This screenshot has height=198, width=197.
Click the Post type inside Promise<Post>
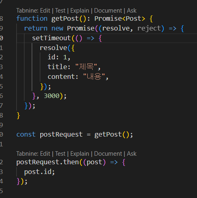tap(134, 18)
